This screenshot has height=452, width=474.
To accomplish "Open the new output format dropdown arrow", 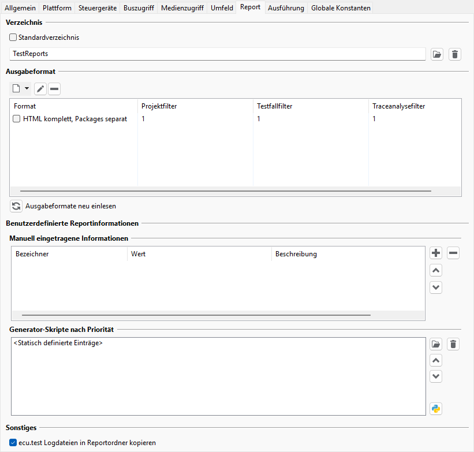I will click(27, 88).
